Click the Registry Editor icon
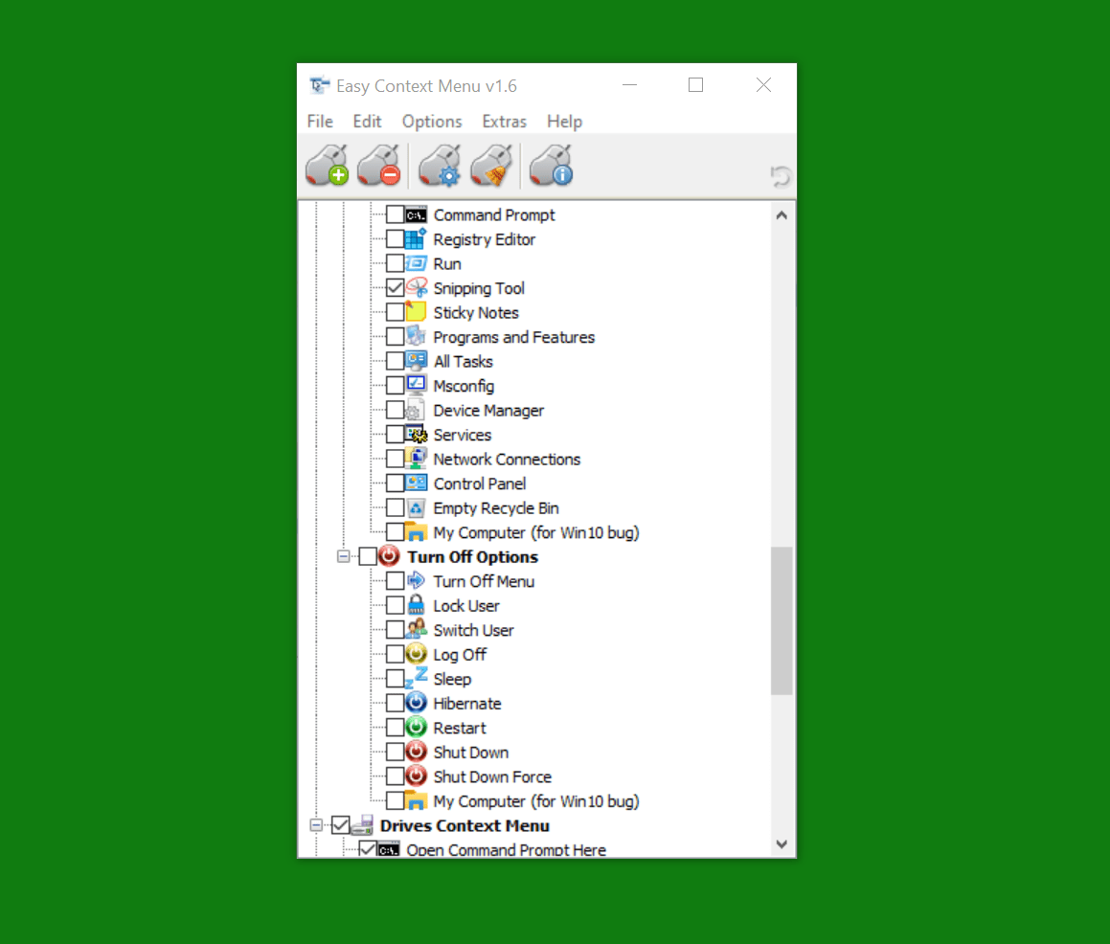The image size is (1110, 944). coord(417,239)
